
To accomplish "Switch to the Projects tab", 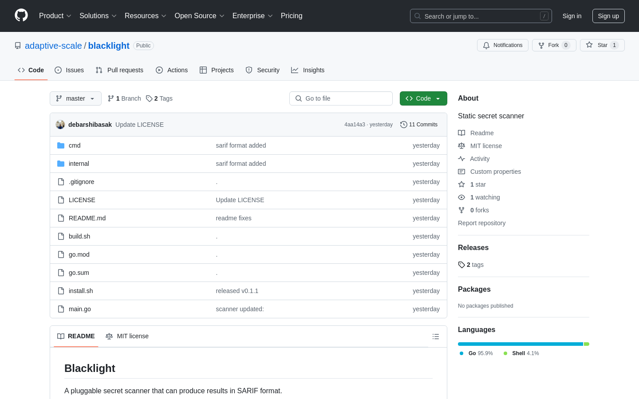I will click(217, 70).
